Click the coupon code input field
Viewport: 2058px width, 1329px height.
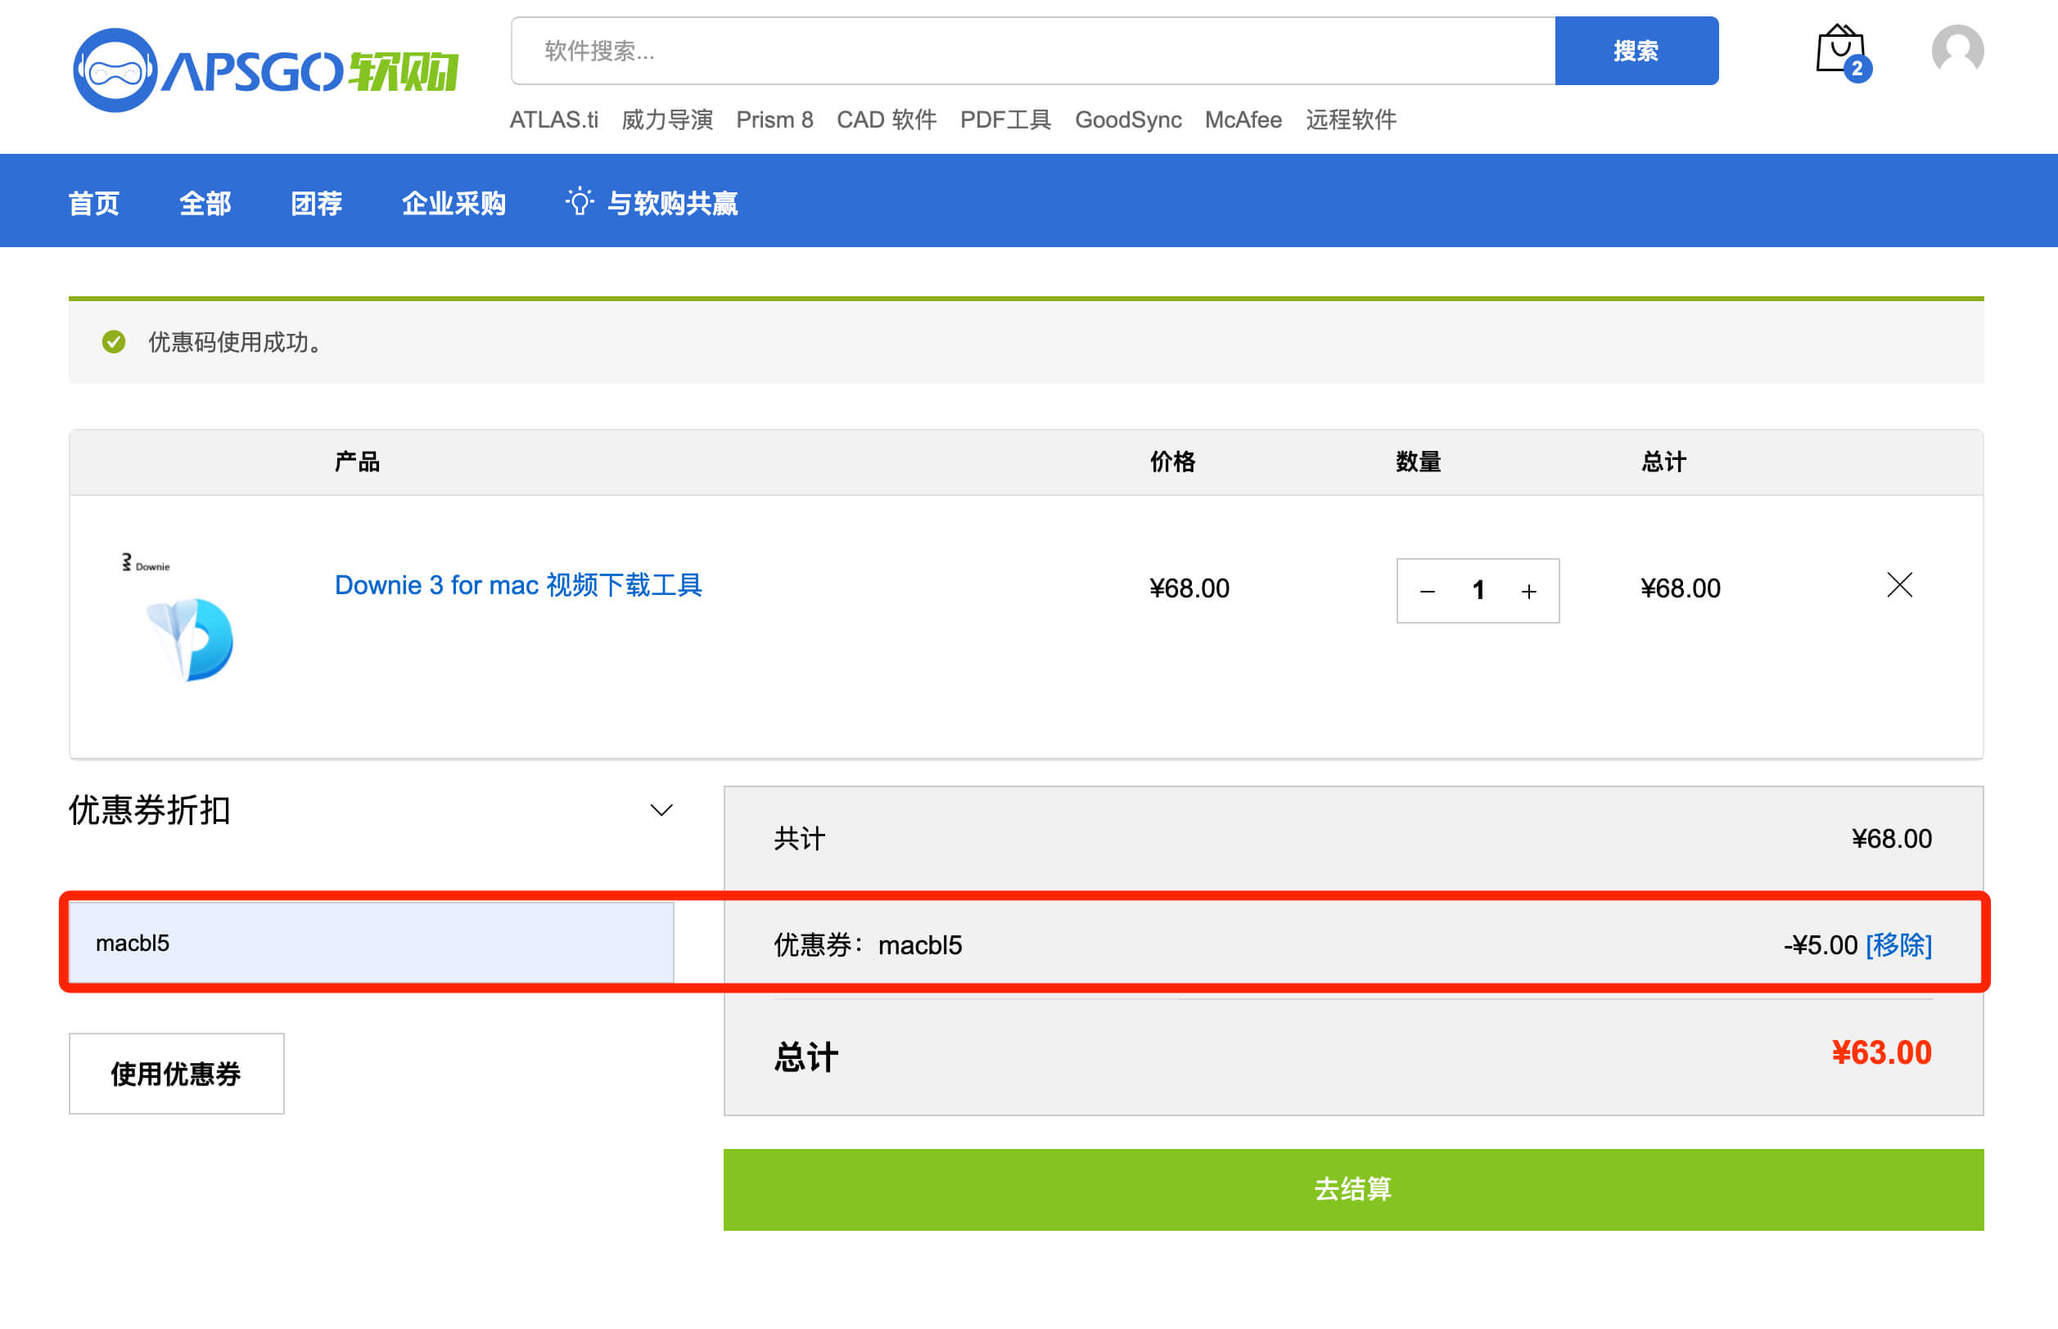[371, 943]
